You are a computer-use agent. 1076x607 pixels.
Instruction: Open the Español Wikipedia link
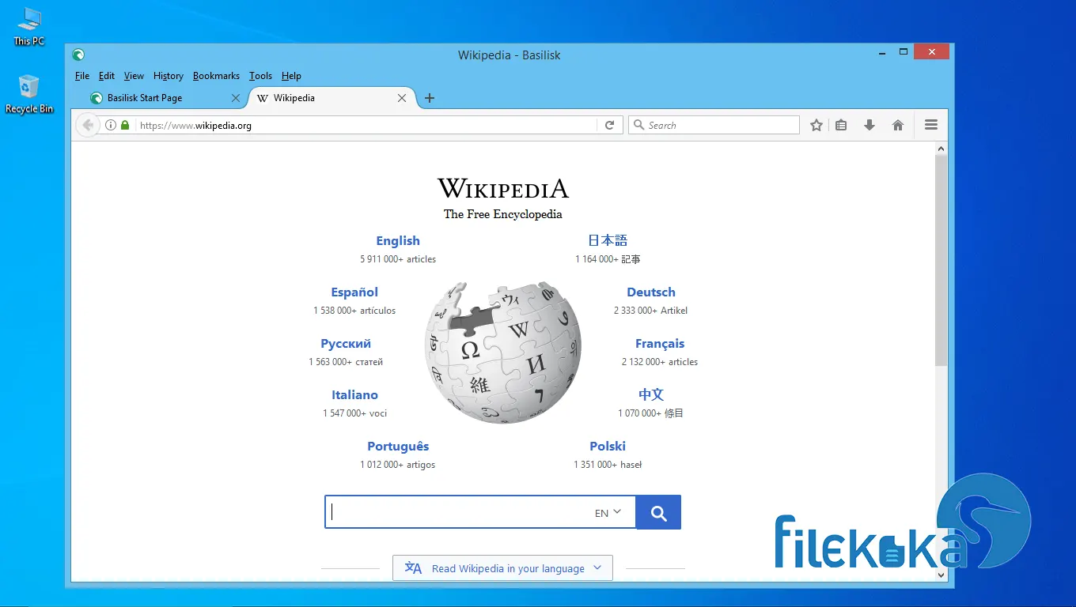(354, 292)
